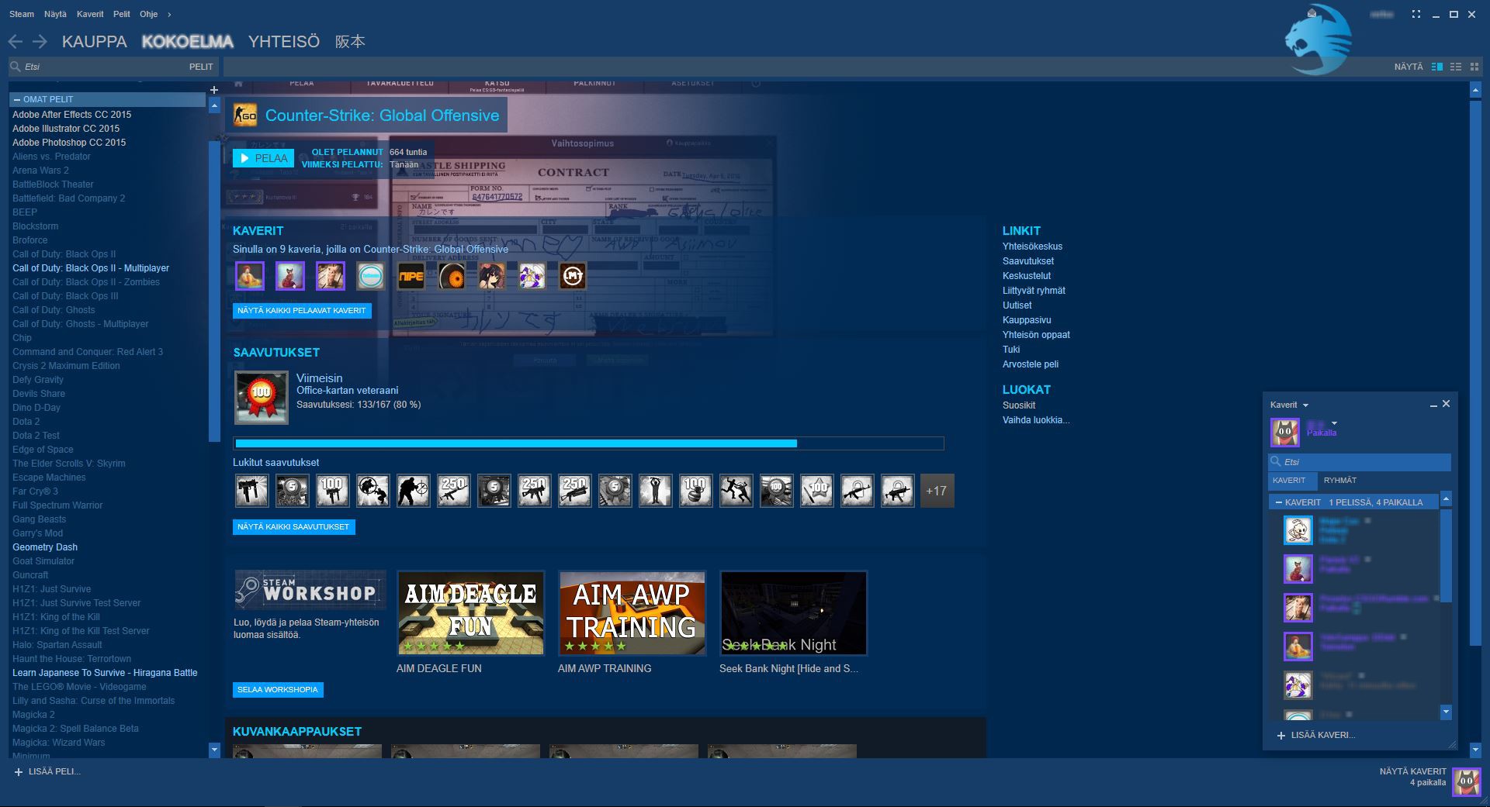Switch library to list view
The height and width of the screenshot is (807, 1490).
pyautogui.click(x=1456, y=67)
